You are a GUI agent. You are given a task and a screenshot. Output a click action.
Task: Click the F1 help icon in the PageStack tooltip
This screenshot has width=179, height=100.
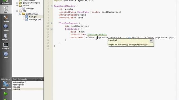pyautogui.click(x=151, y=41)
